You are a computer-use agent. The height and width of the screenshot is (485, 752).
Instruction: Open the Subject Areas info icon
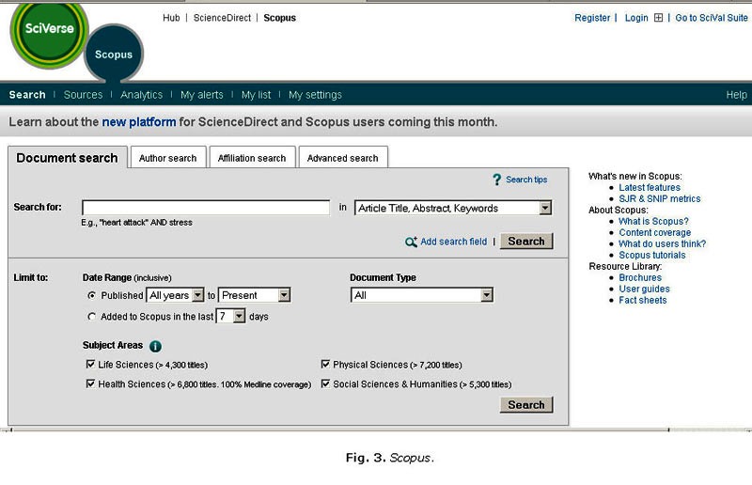pyautogui.click(x=155, y=346)
